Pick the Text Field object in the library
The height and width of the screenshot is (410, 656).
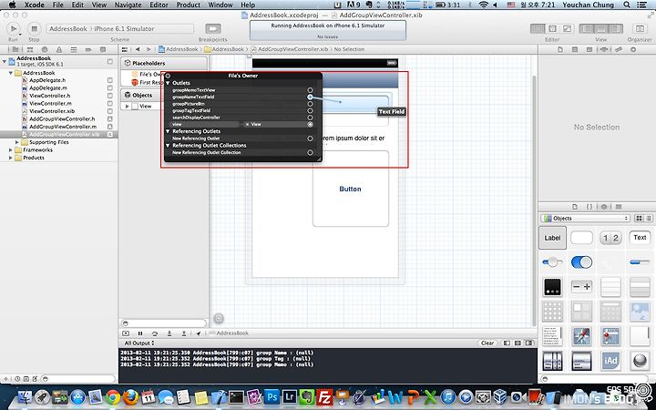pos(640,238)
